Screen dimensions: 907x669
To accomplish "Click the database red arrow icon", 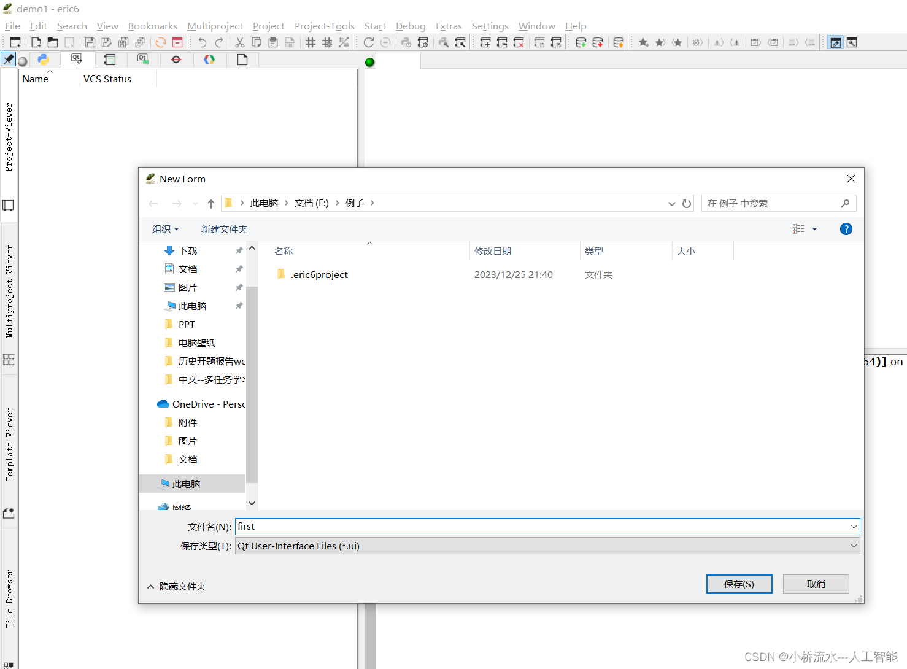I will [597, 42].
